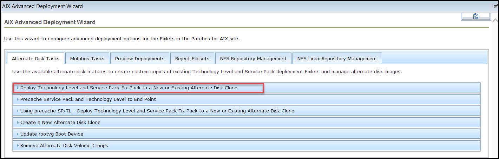Viewport: 499px width, 159px height.
Task: Switch to the Alternate Disk Tasks tab
Action: [x=35, y=58]
